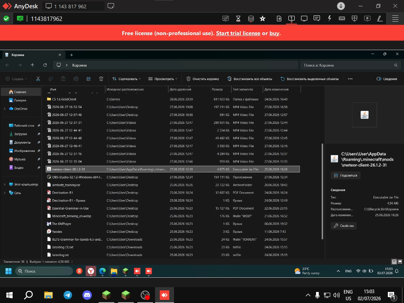The image size is (404, 303).
Task: Click the Свойства button in details pane
Action: coord(344,226)
